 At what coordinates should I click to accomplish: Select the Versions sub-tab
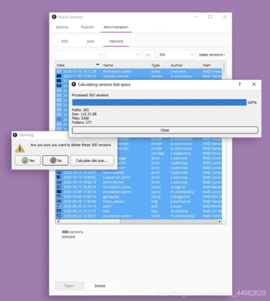[x=116, y=41]
